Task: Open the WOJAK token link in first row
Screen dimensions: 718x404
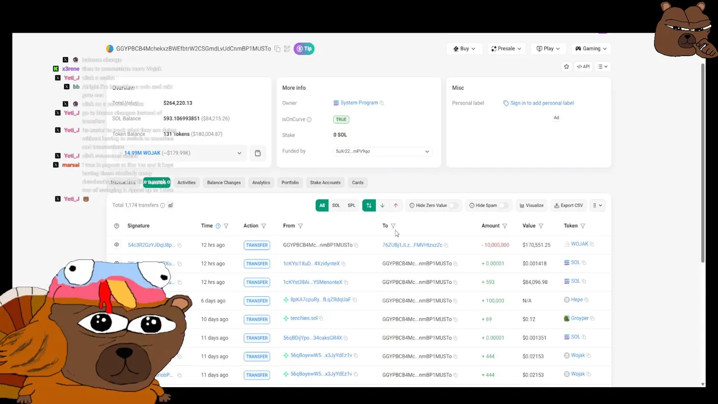Action: (579, 244)
